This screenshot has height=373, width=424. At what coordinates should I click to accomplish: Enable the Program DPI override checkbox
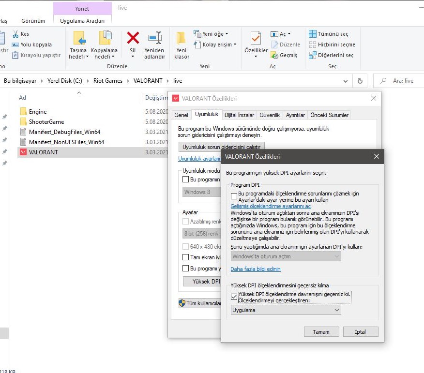pos(234,196)
